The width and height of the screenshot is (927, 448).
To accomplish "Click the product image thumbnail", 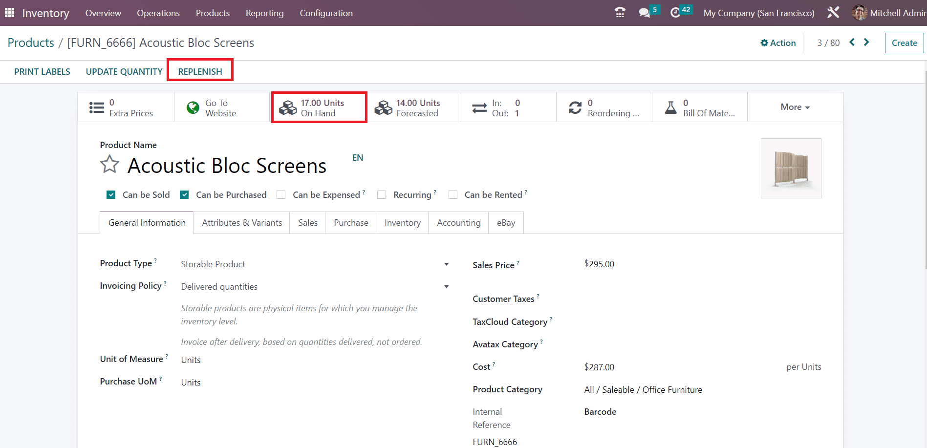I will [791, 168].
